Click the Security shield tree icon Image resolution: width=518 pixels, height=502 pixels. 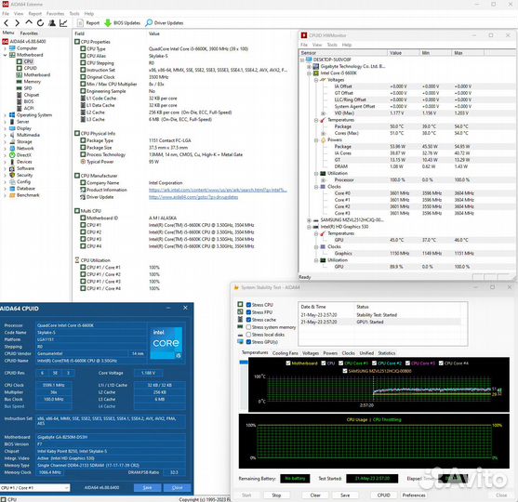point(12,175)
